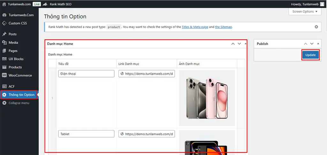Click the gear icon for Thông tin Option
The image size is (327, 155).
(x=4, y=95)
